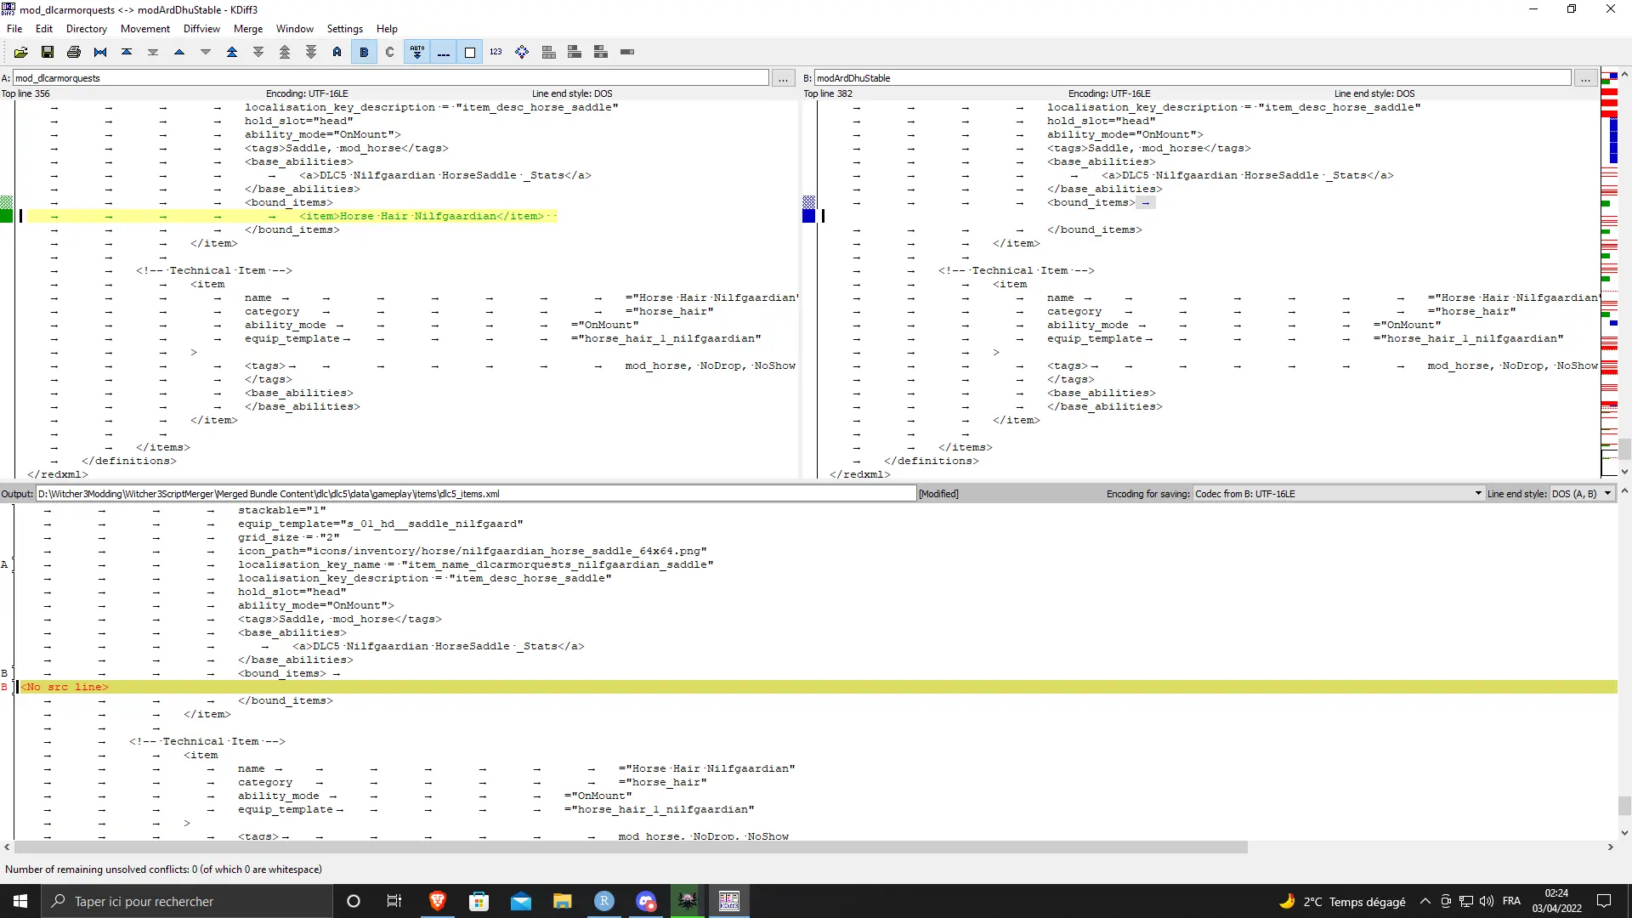
Task: Open the Edit menu
Action: click(44, 28)
